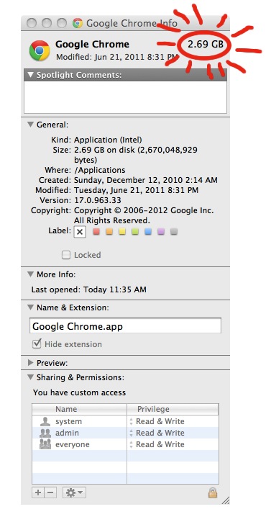Collapse the Name & Extension section

pos(31,307)
